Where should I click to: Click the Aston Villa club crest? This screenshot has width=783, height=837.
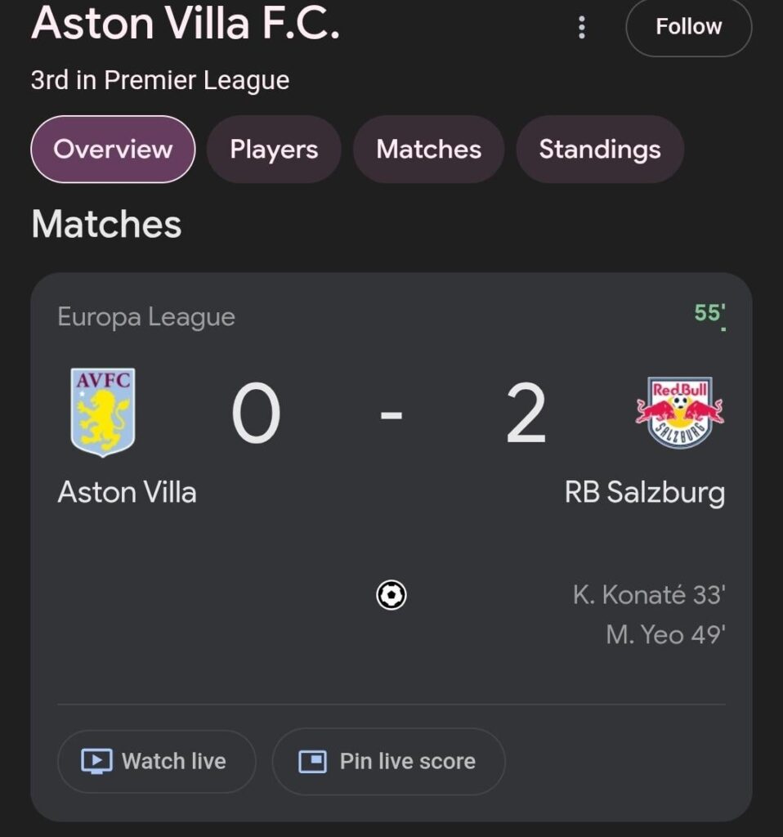pos(103,411)
